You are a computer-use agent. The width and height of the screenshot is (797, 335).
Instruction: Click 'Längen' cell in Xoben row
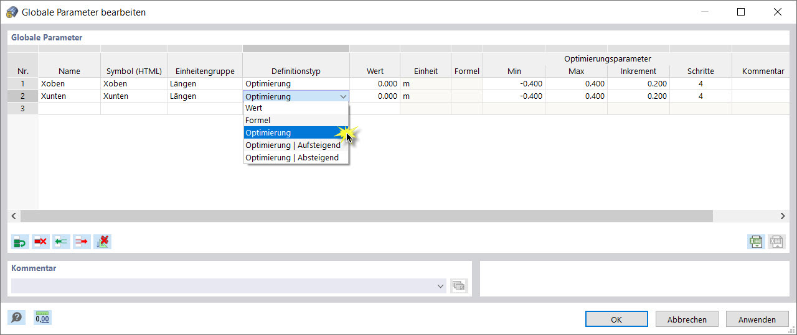(x=205, y=84)
